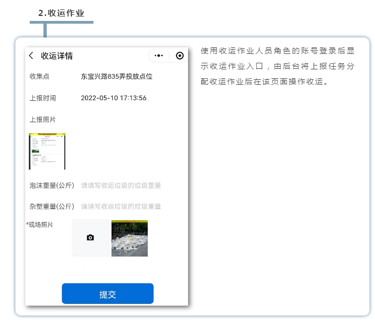Click the circular close mini program icon
Viewport: 375px width, 326px height.
coord(179,56)
